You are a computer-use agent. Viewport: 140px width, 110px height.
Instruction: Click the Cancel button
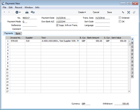[x=96, y=12]
